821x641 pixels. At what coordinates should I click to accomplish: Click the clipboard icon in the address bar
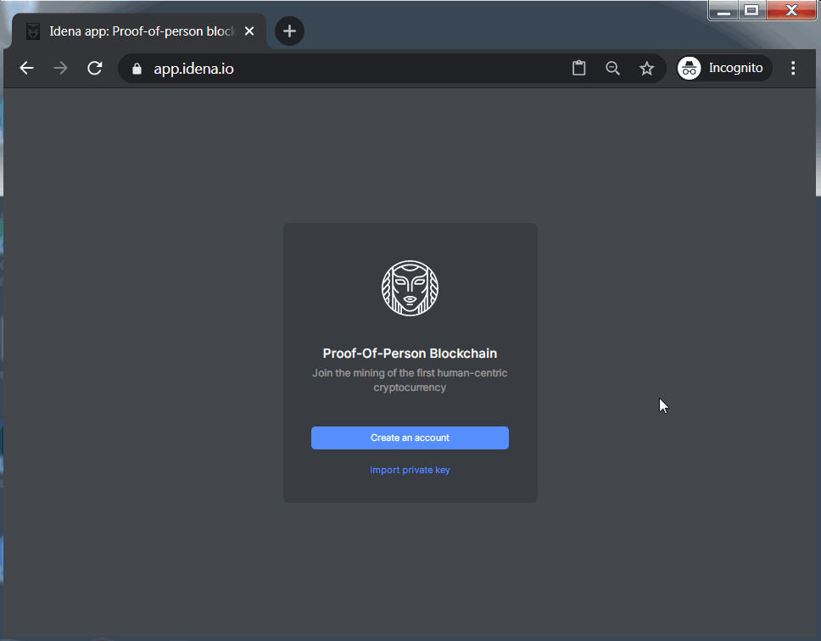578,68
